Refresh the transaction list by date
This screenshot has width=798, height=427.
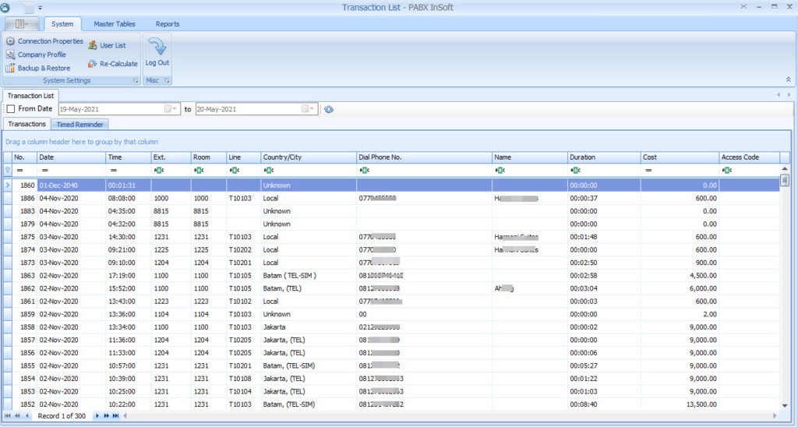(329, 109)
